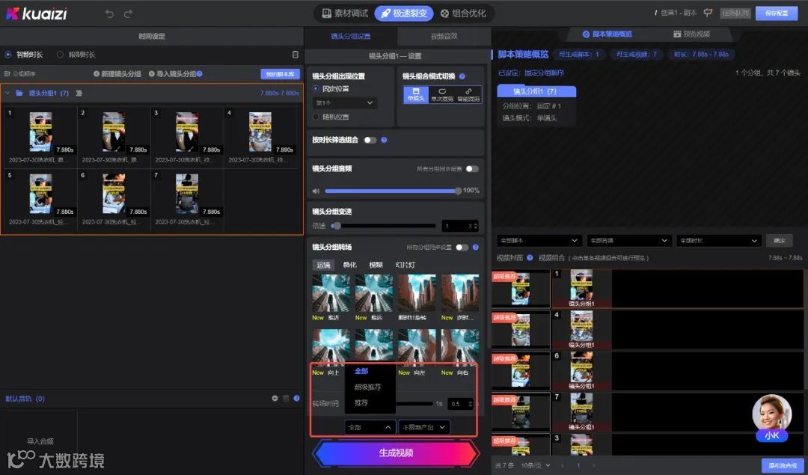Select the 固定位置 radio option
808x475 pixels.
(316, 88)
